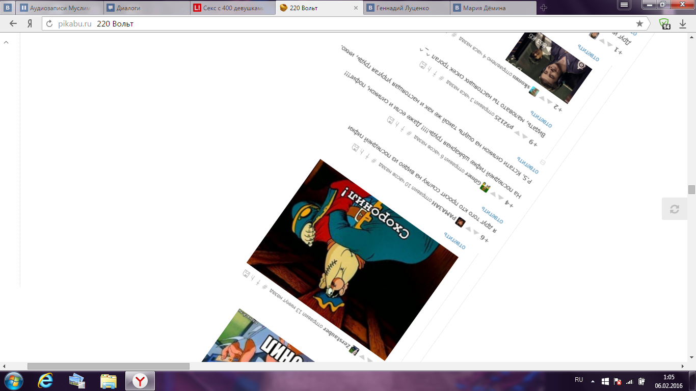Click the +2 rating on skomm's comment

pos(557,108)
